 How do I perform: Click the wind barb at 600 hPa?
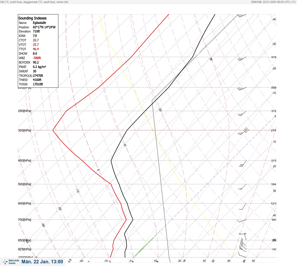(x=243, y=207)
